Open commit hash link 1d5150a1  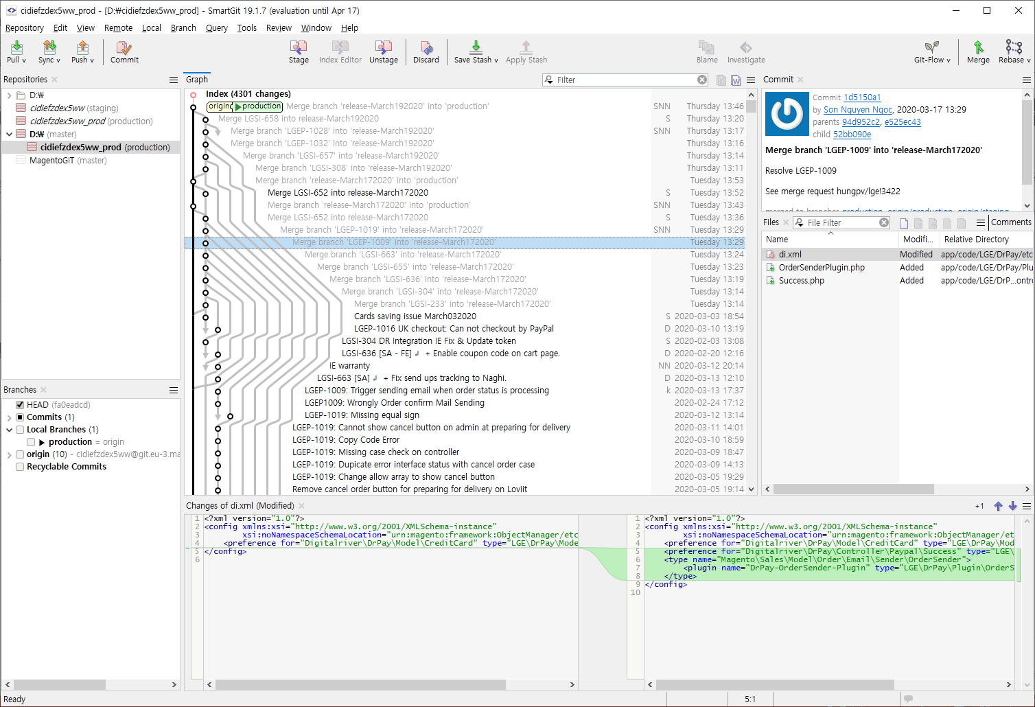862,97
